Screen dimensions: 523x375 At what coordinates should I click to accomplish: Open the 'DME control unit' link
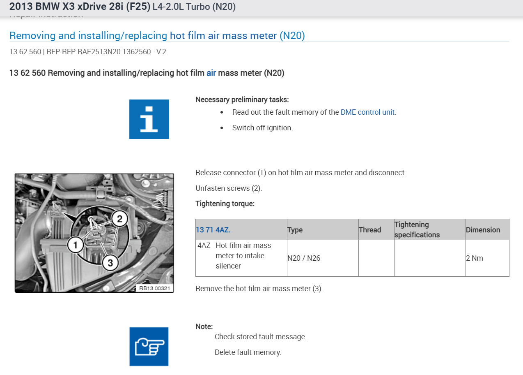tap(368, 112)
